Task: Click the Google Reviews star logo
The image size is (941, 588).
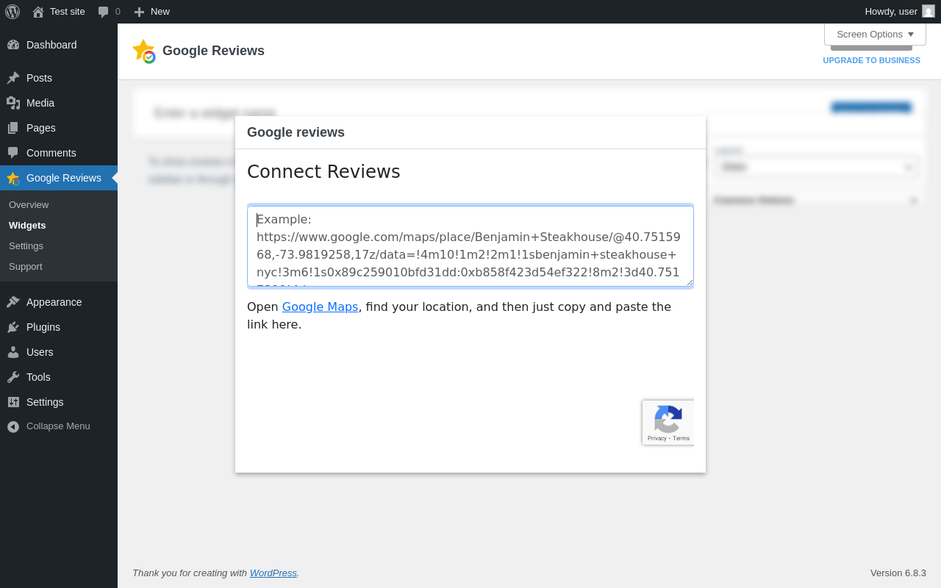Action: (x=143, y=51)
